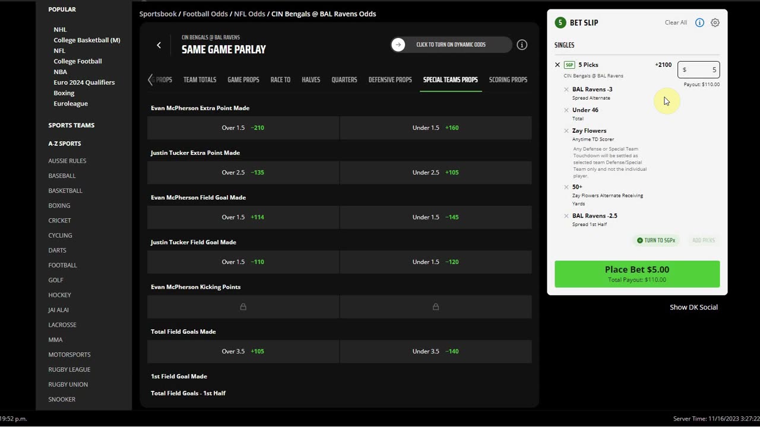760x427 pixels.
Task: Open Defensive Props tab
Action: [x=390, y=79]
